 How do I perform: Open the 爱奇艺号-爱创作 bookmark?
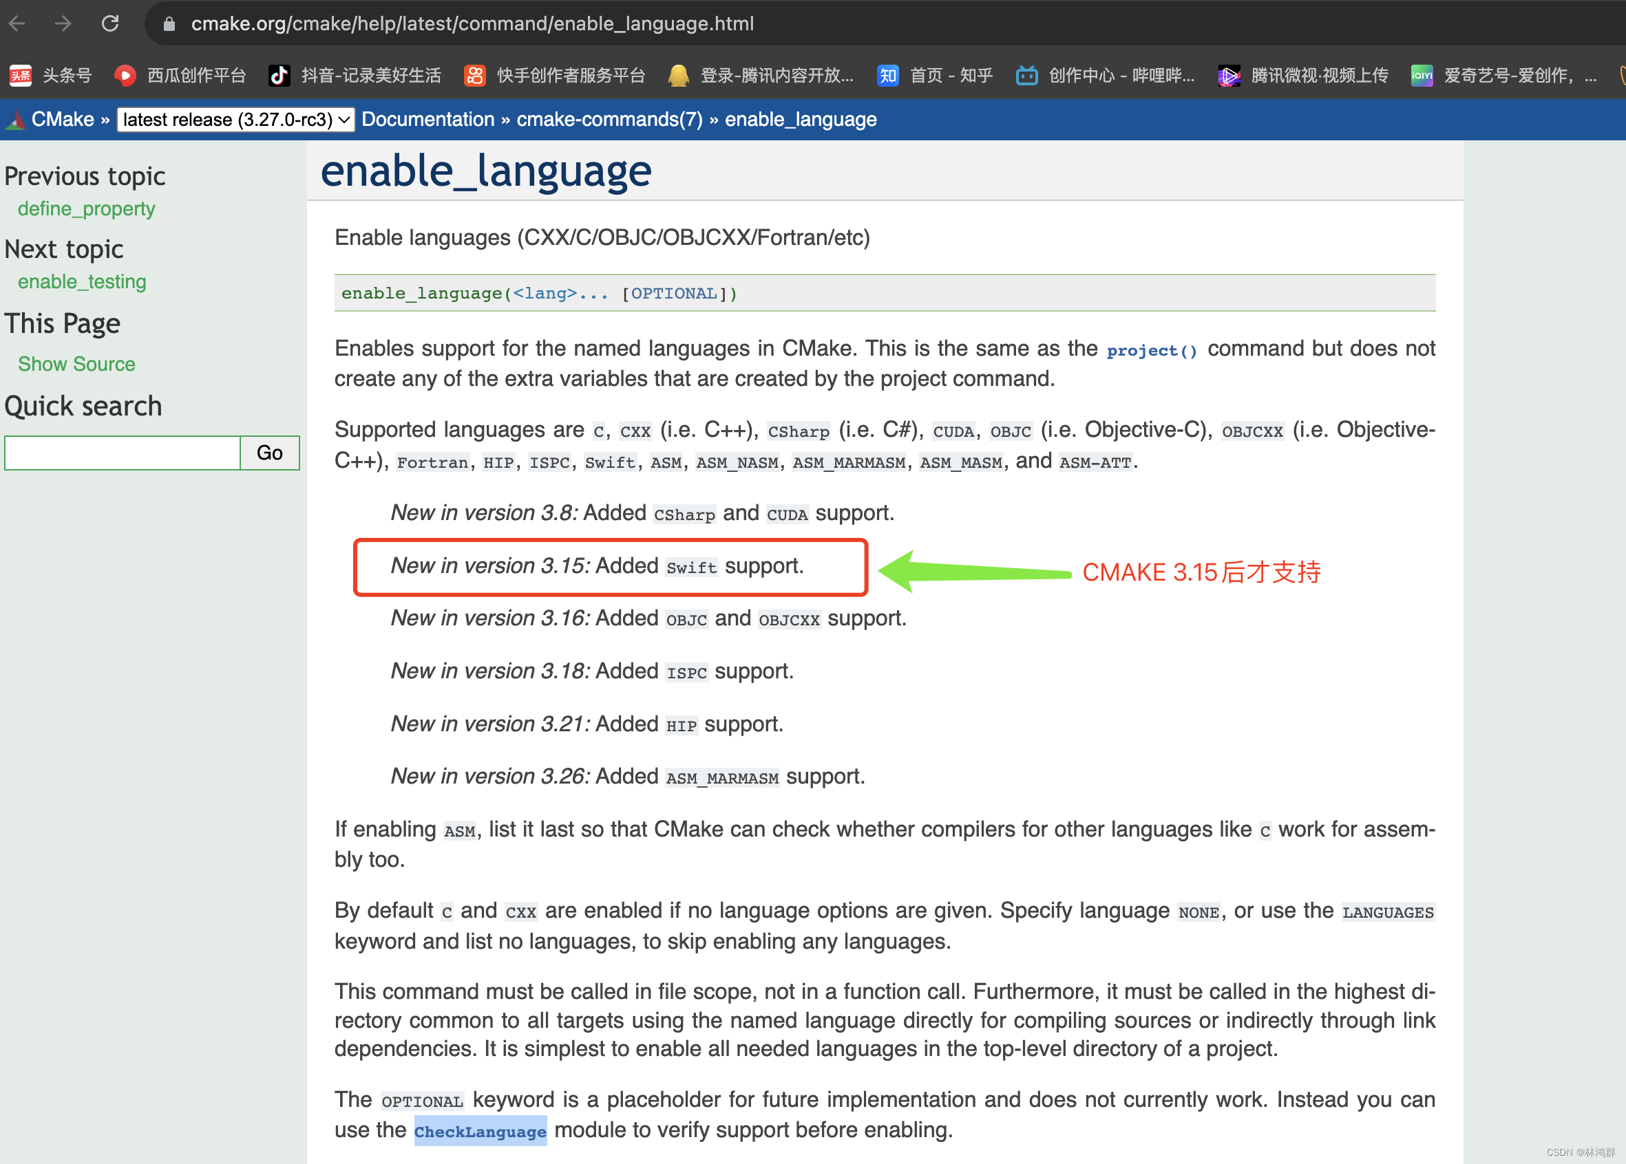tap(1503, 75)
